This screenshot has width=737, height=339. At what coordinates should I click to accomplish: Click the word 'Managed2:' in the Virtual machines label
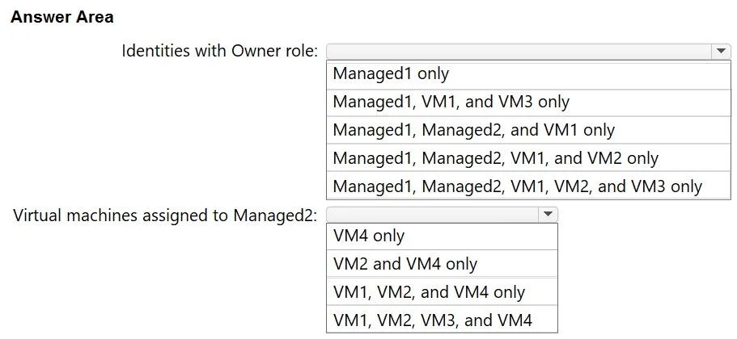275,216
